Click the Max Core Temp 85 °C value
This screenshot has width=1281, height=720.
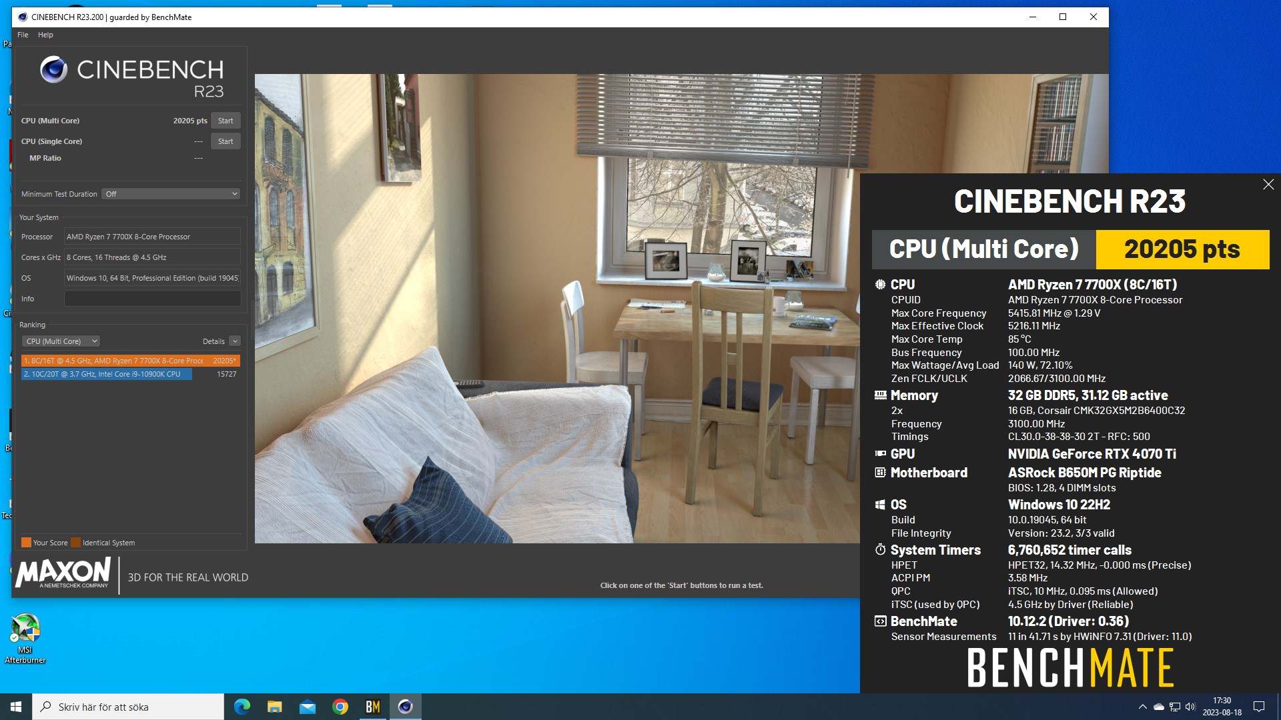(x=1019, y=339)
